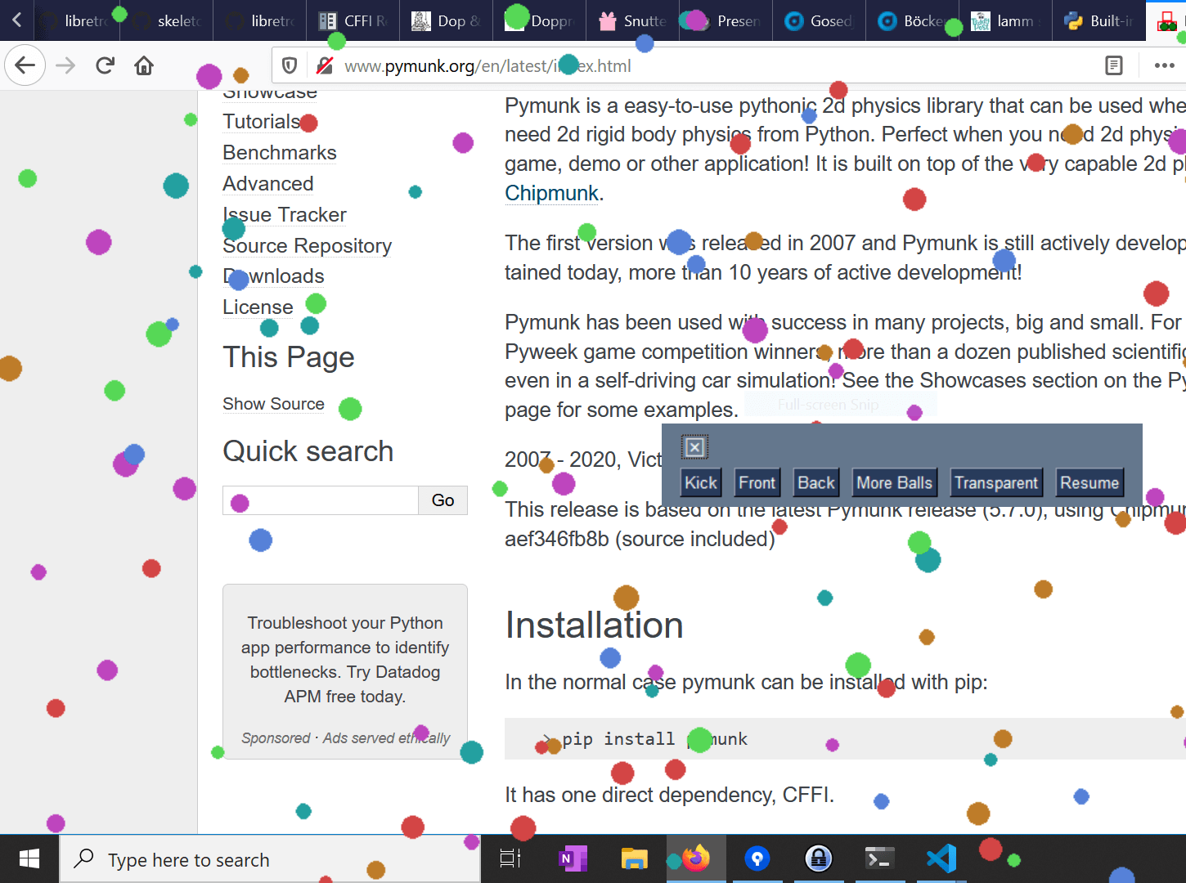Open the padlock taskbar app
Image resolution: width=1186 pixels, height=883 pixels.
819,859
